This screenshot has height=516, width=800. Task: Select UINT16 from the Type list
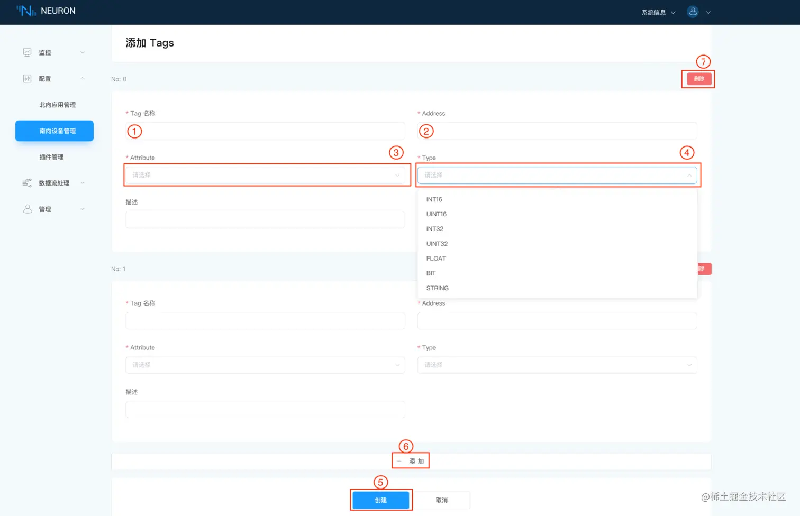(x=557, y=214)
